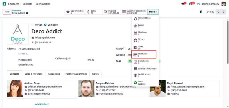Select the Company radio button

[45, 25]
